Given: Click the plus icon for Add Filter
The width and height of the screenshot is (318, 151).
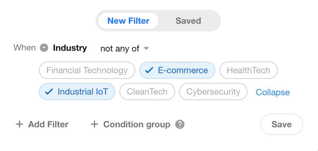Looking at the screenshot, I should (19, 124).
